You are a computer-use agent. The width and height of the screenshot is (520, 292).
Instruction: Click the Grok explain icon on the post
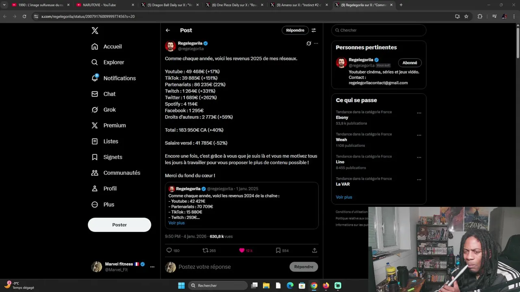(x=309, y=43)
